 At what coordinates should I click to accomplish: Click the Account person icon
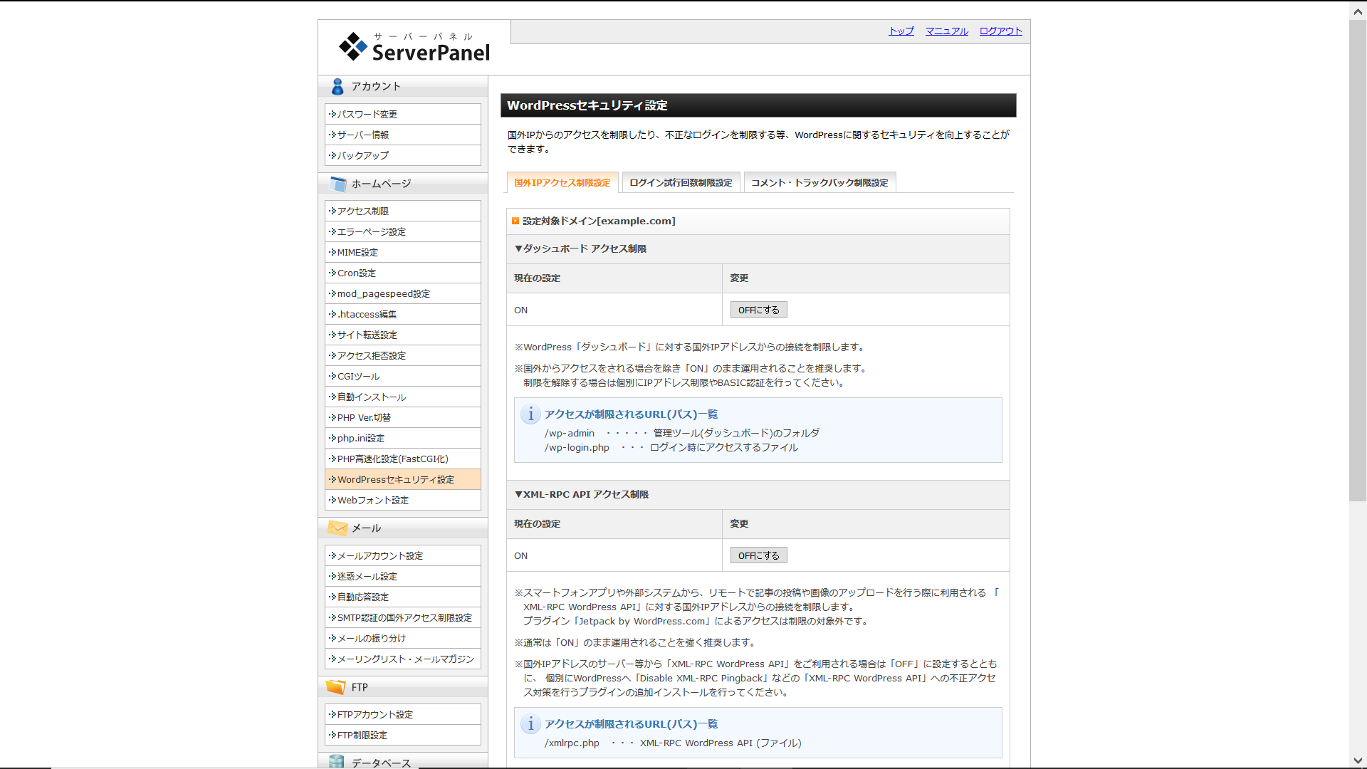[337, 86]
